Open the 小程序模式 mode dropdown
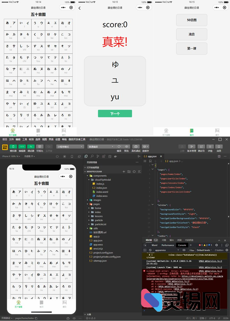This screenshot has height=321, width=230. [70, 147]
